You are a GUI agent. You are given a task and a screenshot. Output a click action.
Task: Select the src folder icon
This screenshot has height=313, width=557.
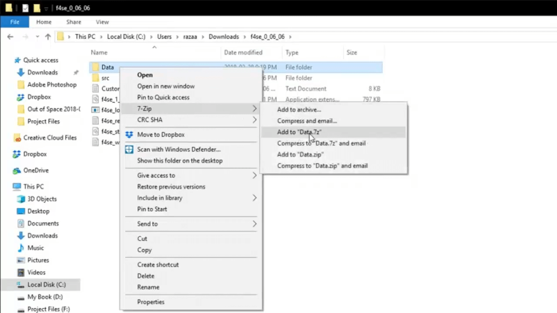click(x=96, y=78)
